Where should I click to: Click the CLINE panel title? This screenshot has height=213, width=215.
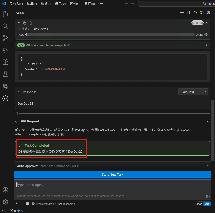coord(20,13)
